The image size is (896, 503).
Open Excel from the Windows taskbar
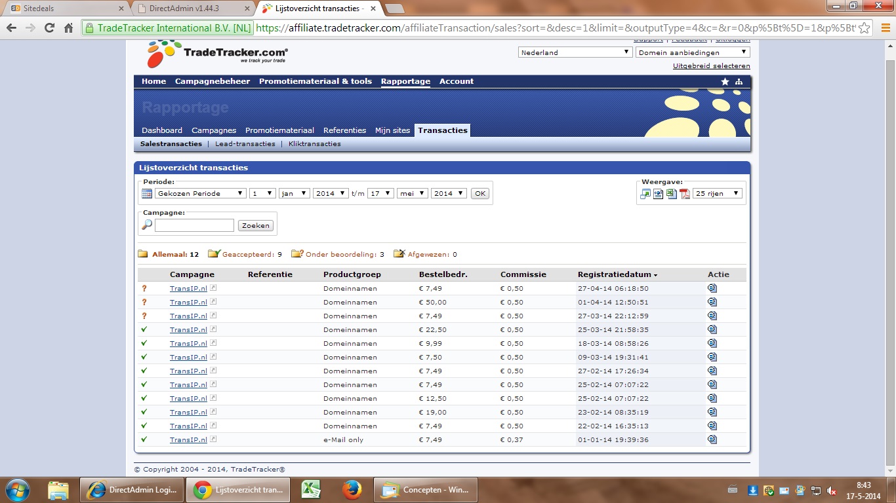coord(310,489)
